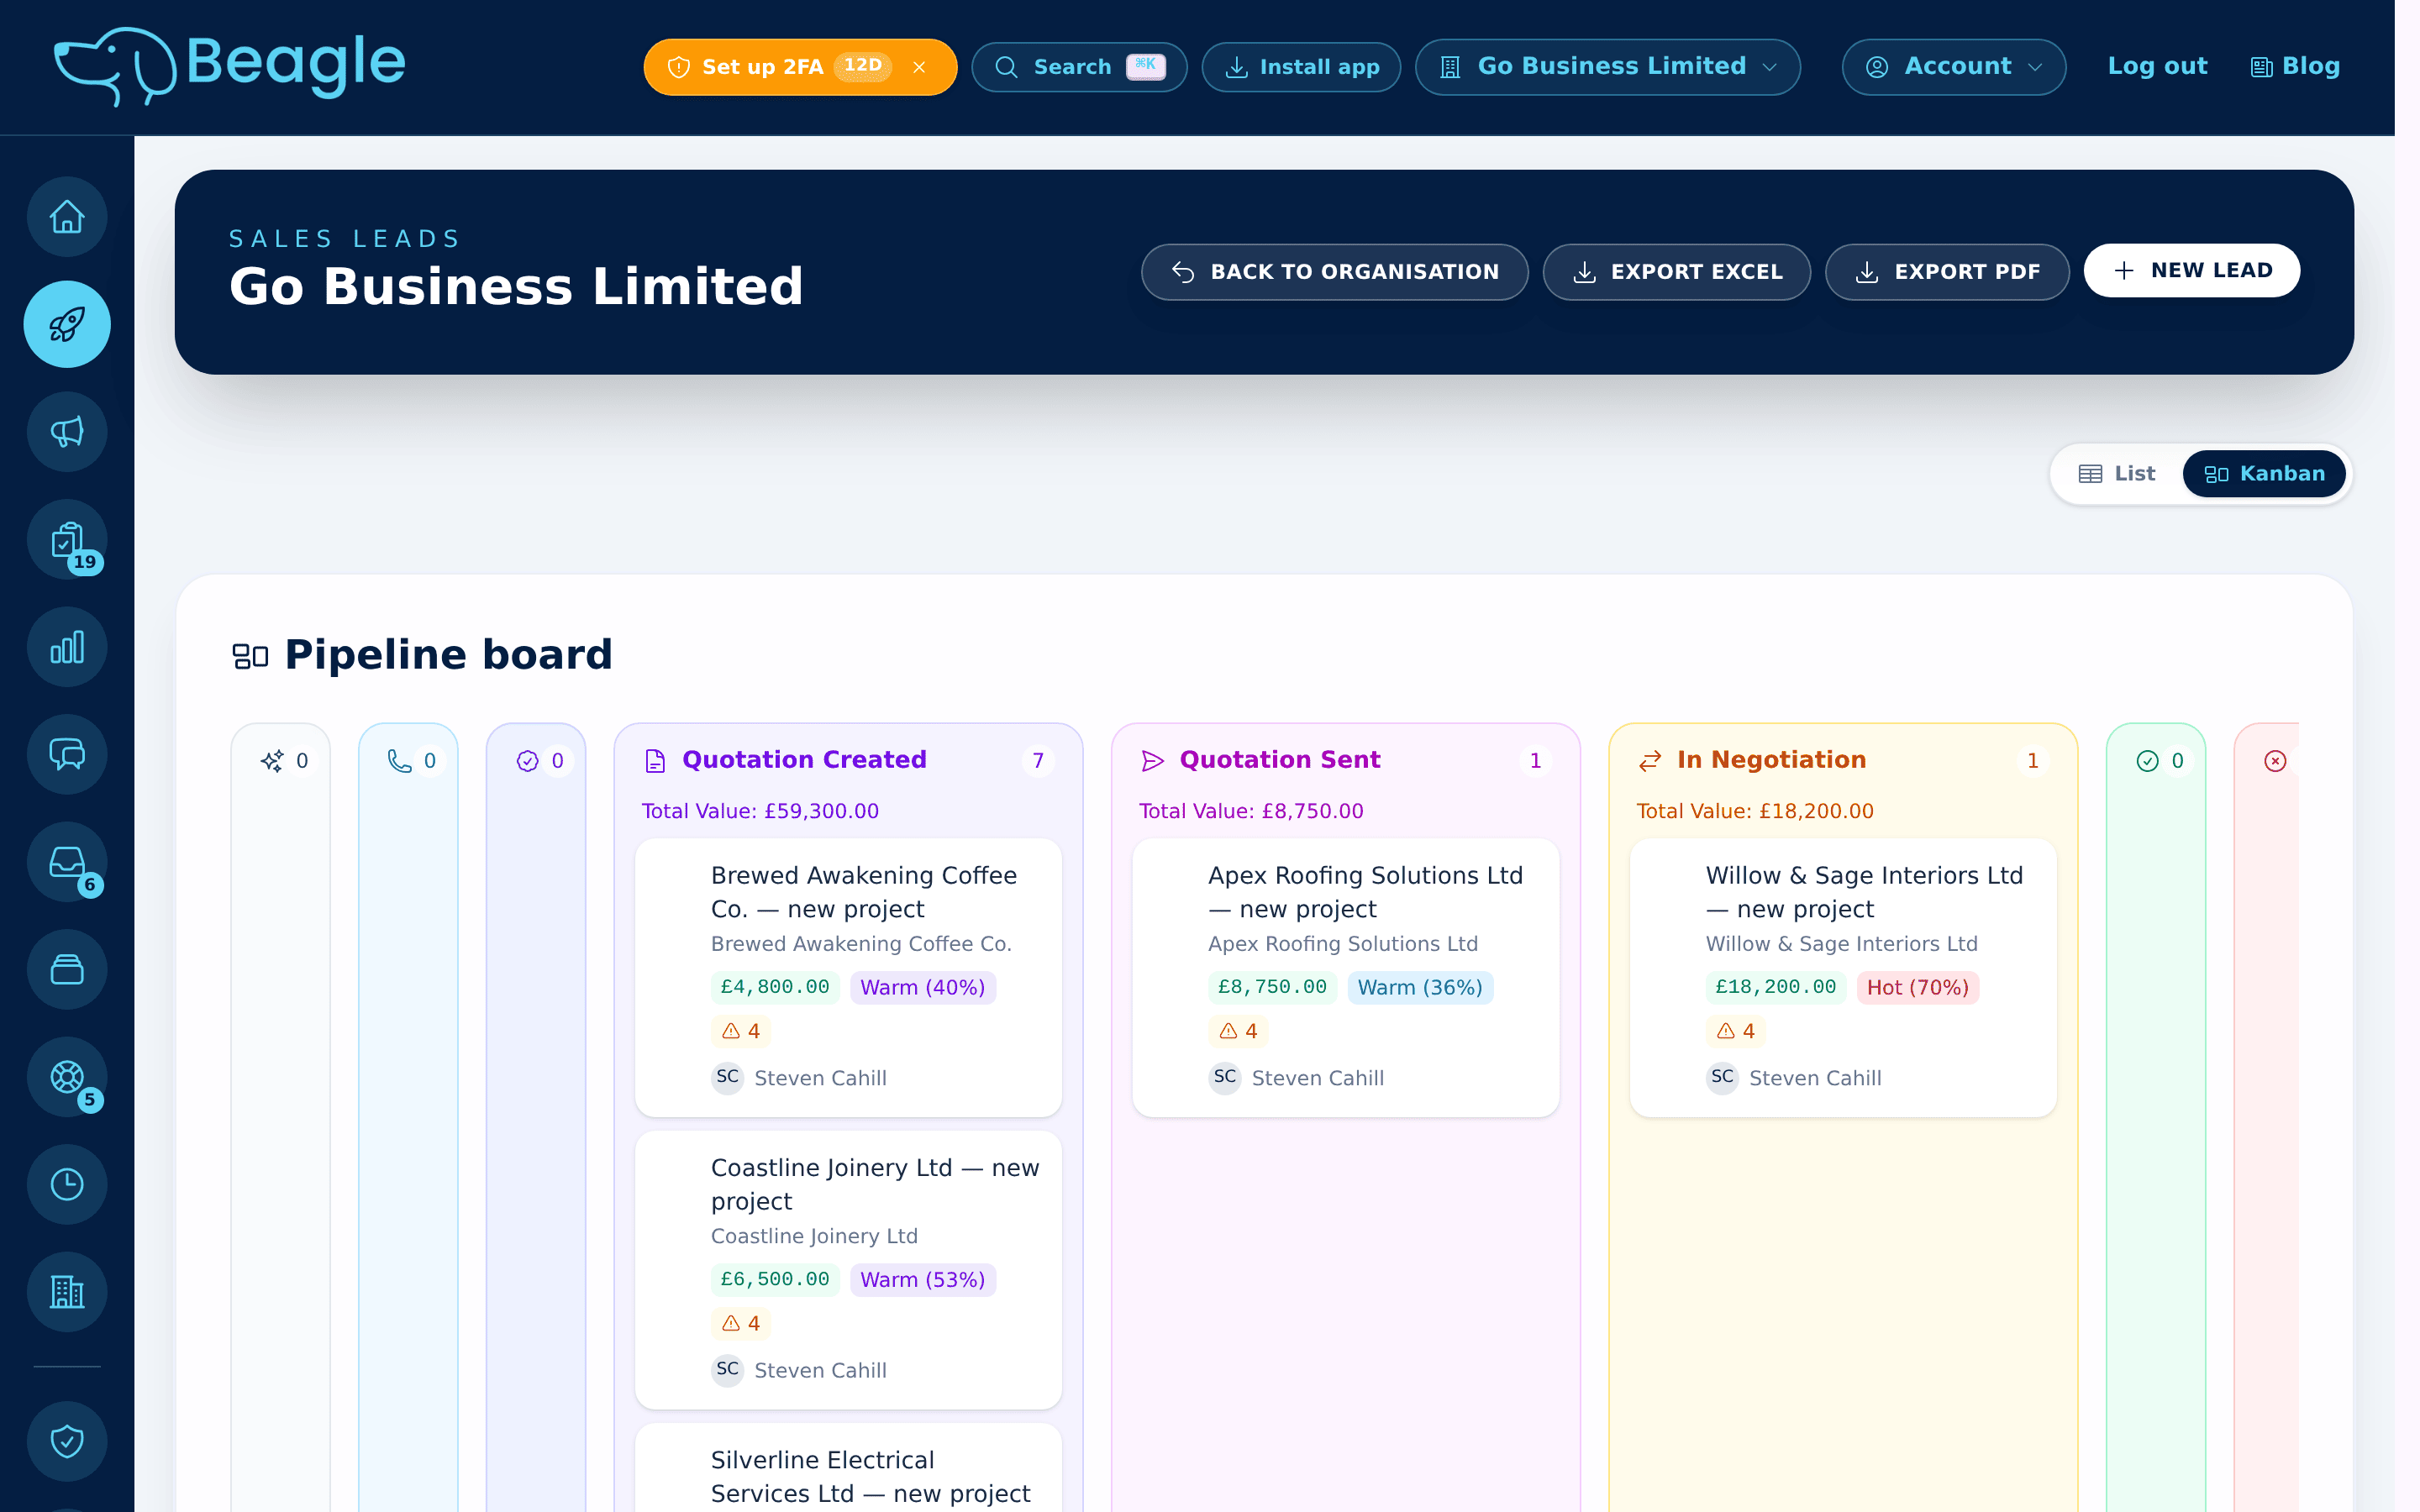2420x1512 pixels.
Task: Click the Quotation Sent column header
Action: point(1280,760)
